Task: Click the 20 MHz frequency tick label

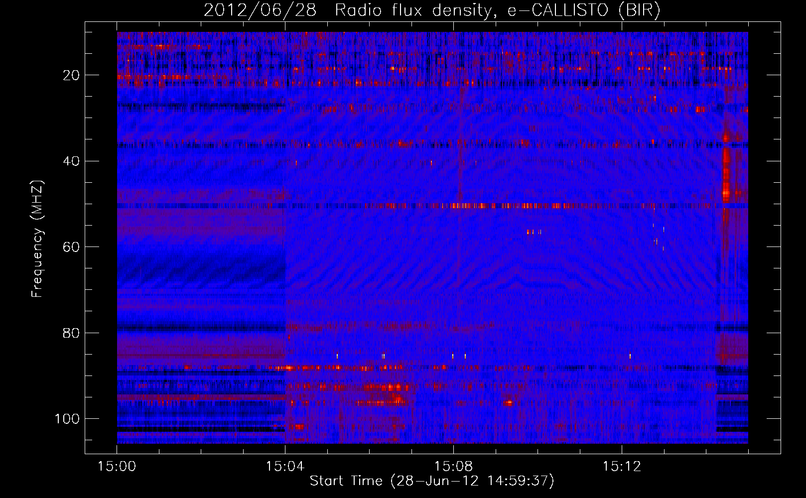Action: (x=72, y=75)
